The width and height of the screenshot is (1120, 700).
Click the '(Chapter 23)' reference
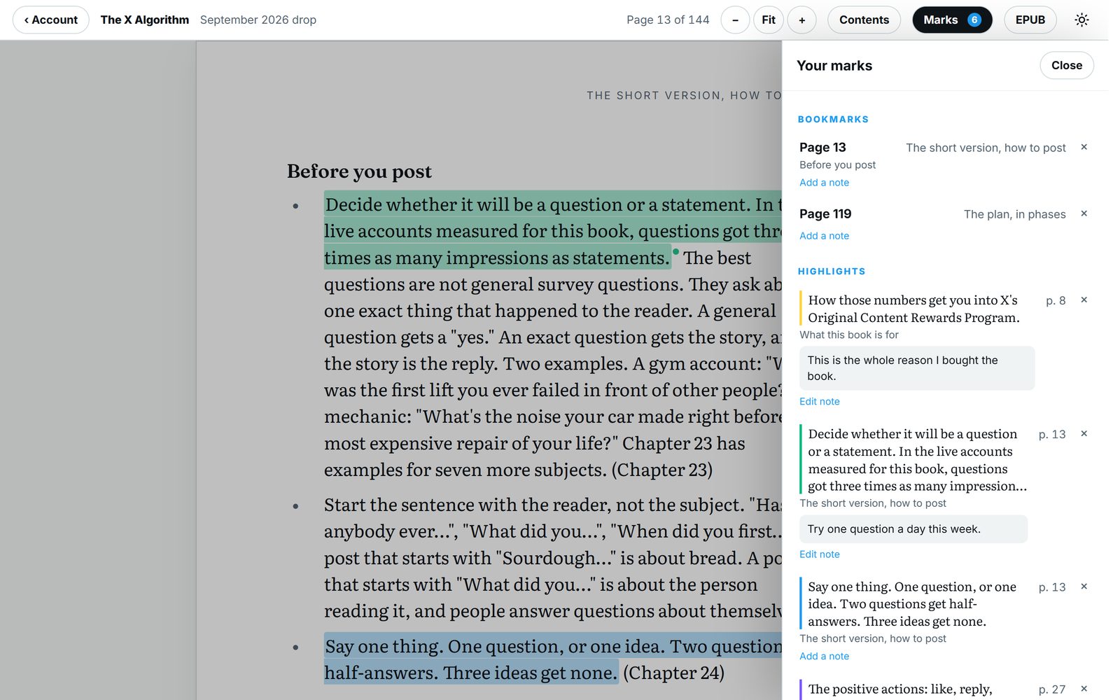pos(662,470)
